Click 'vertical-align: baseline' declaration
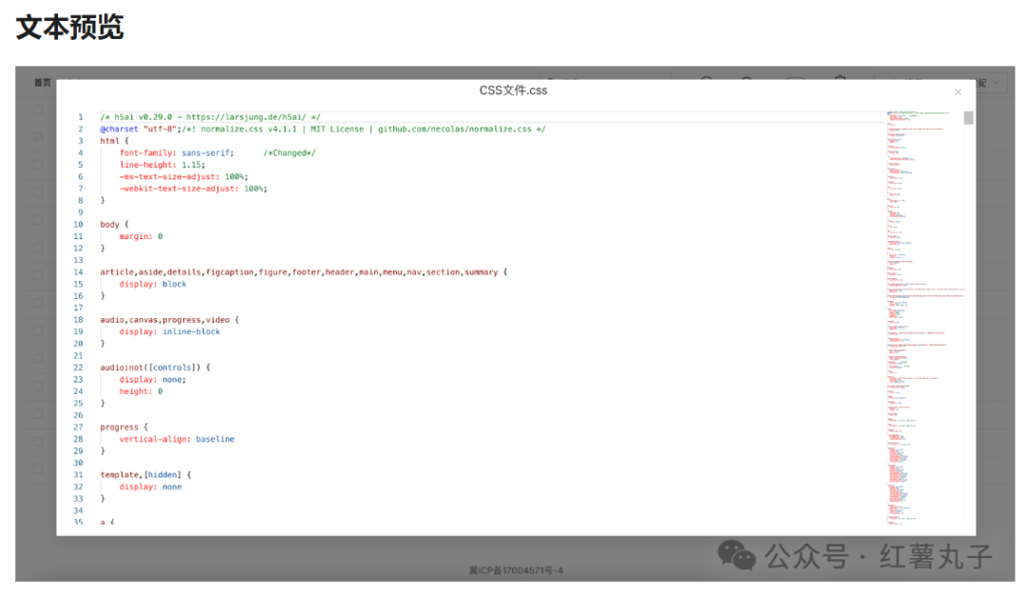Viewport: 1026px width, 597px height. (x=177, y=438)
